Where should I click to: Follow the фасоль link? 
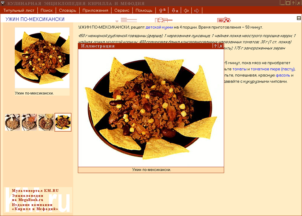coord(283,75)
